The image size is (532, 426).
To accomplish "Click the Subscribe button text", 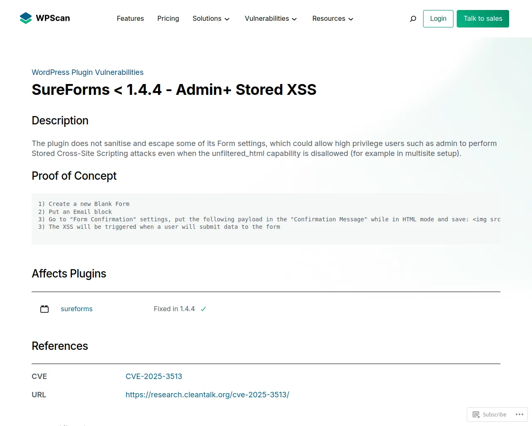I will (494, 415).
